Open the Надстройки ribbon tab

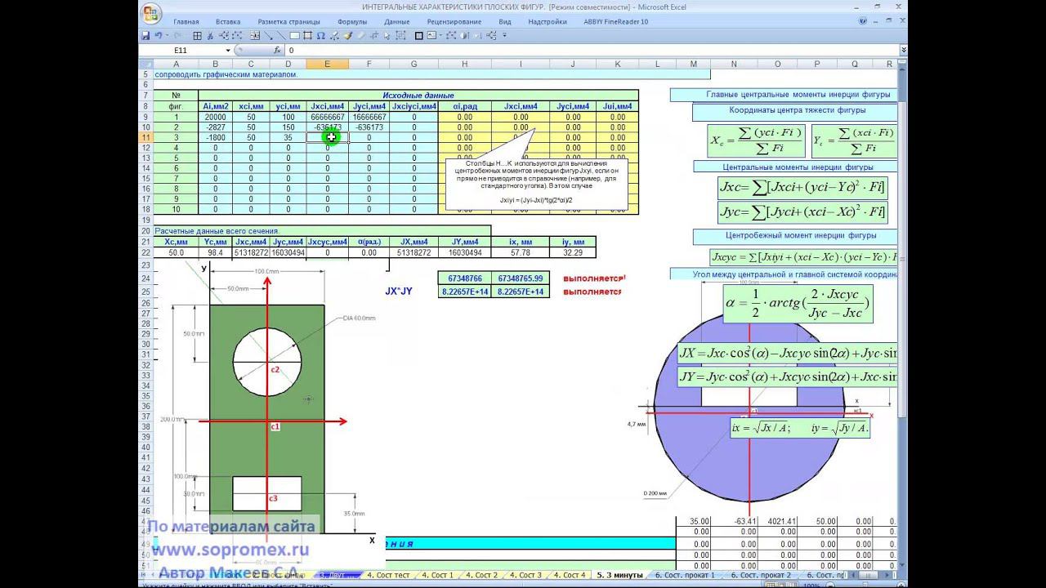coord(548,22)
